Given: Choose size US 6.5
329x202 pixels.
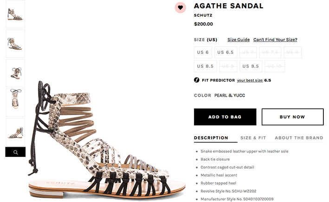Looking at the screenshot, I should click(x=226, y=52).
